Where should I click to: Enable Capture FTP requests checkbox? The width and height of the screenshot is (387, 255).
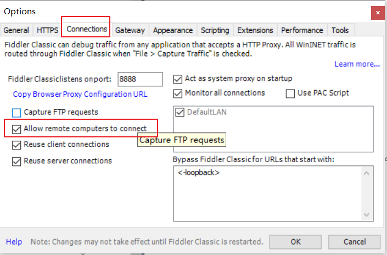tap(16, 113)
